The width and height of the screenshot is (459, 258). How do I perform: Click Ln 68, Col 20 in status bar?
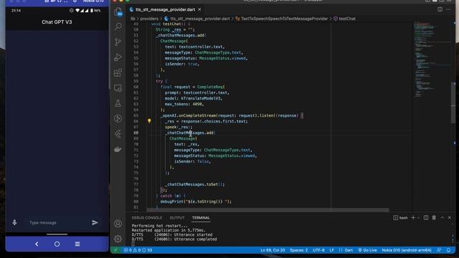click(273, 250)
